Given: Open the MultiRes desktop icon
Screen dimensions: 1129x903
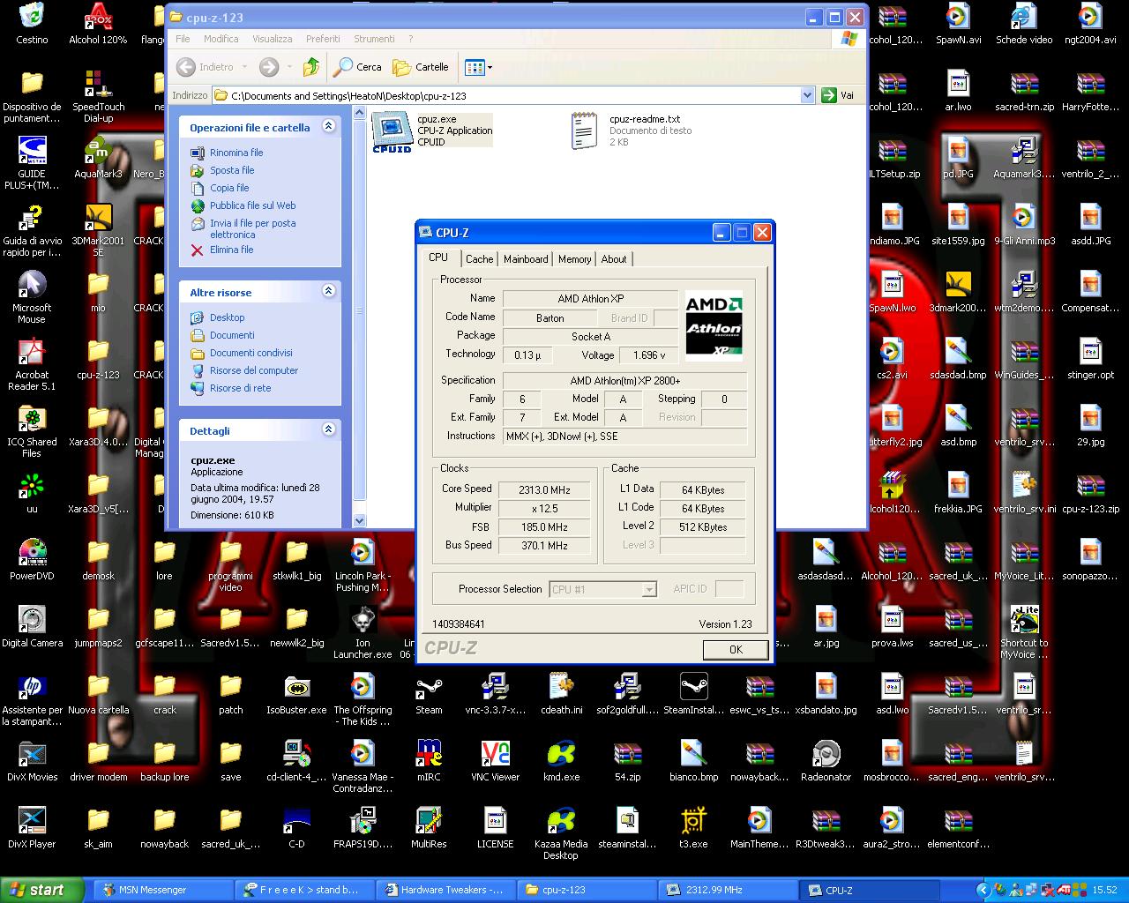Looking at the screenshot, I should (429, 829).
